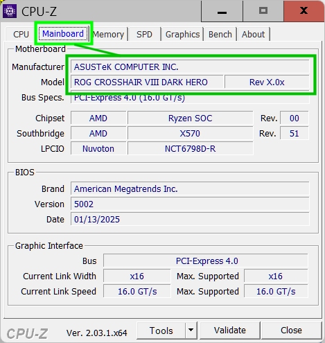Click the American Megatrends Inc. BIOS brand field
Screen dimensions: 325x343
click(x=190, y=189)
